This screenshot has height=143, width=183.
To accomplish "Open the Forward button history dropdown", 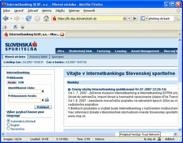I will pos(22,19).
